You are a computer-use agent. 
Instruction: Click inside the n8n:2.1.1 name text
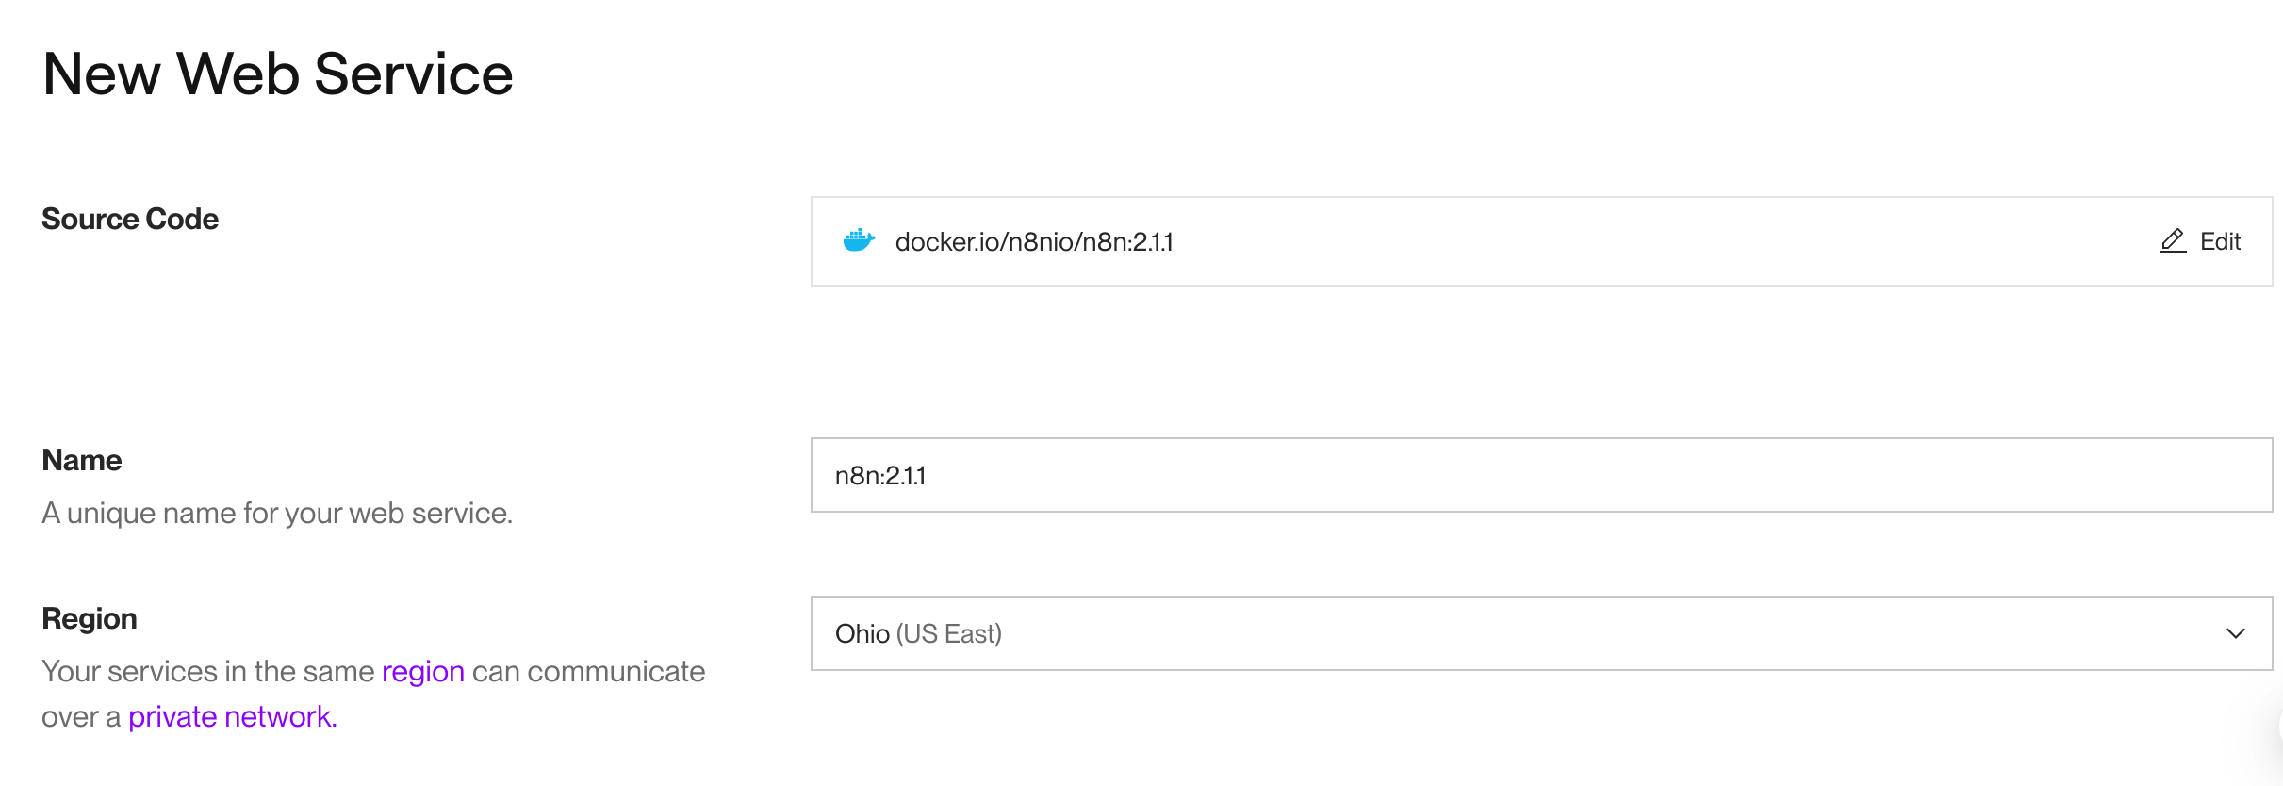tap(880, 476)
